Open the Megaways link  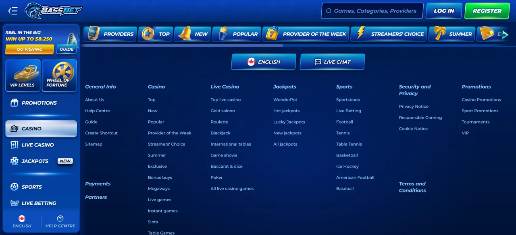[x=158, y=188]
